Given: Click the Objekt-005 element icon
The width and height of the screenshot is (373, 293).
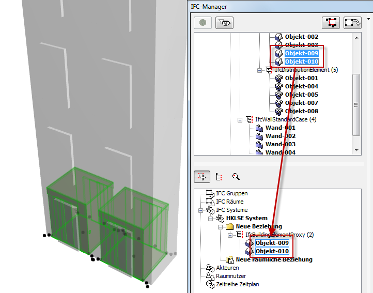Looking at the screenshot, I should coord(278,95).
